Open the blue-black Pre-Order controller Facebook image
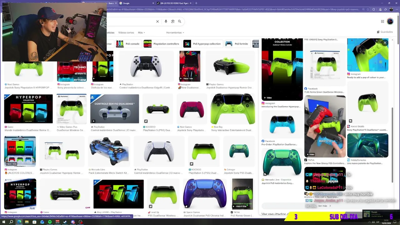Viewport: 400px width, 225px height. tap(282, 124)
